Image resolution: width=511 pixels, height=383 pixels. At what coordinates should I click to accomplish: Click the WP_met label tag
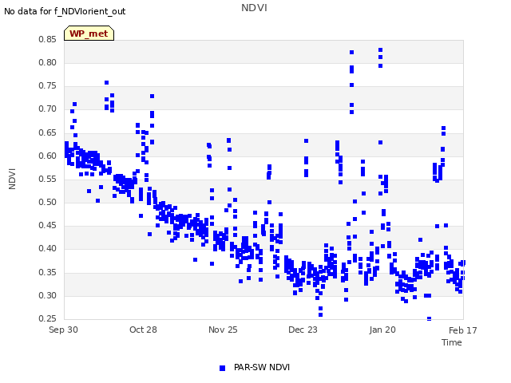click(89, 34)
